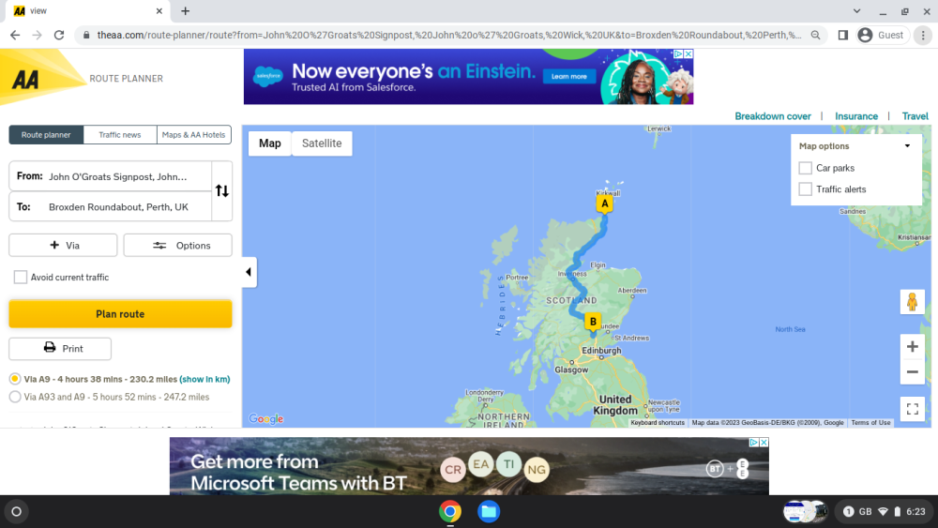Open browser zoom magnifier in address bar

(815, 36)
